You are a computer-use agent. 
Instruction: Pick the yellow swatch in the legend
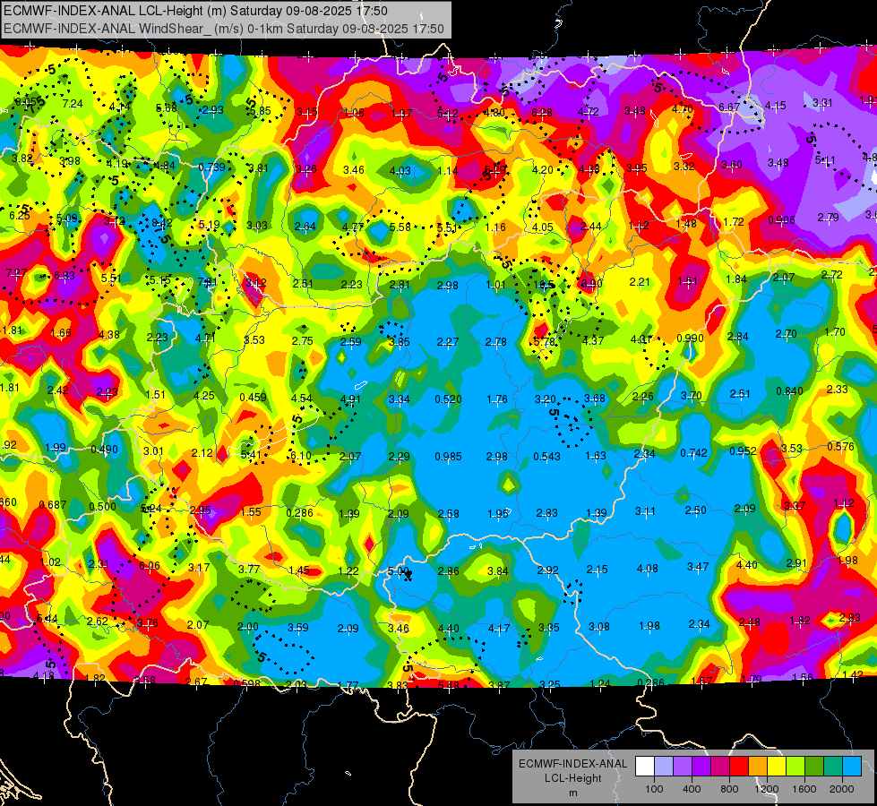(x=777, y=767)
